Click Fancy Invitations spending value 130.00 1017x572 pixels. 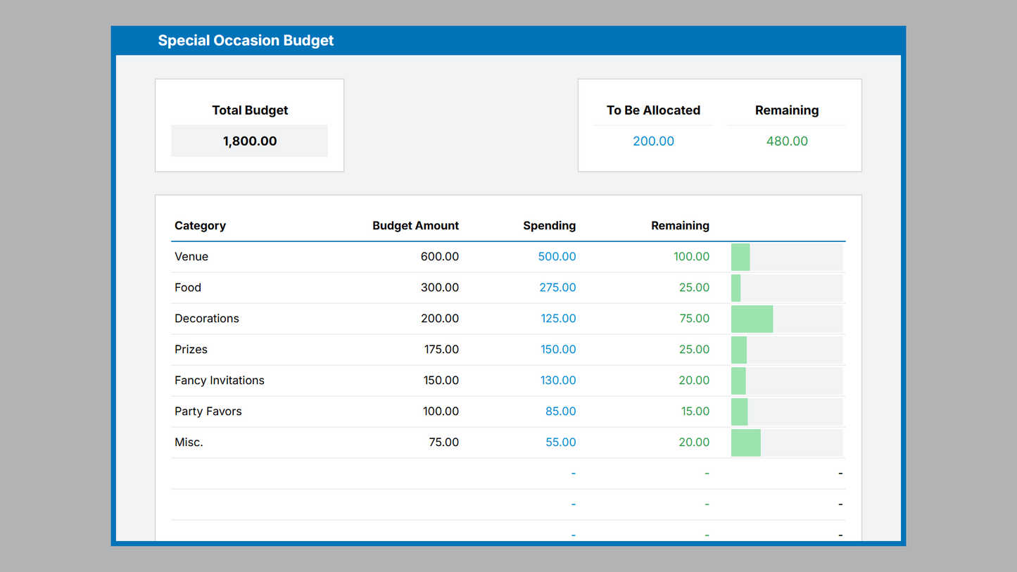pyautogui.click(x=558, y=381)
